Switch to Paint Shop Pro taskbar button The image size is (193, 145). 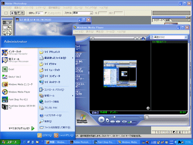[x=104, y=142]
